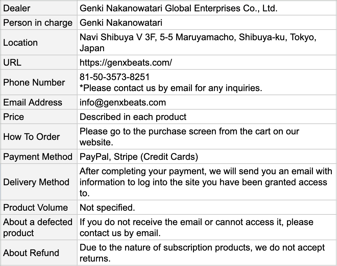Viewport: 337px width, 266px height.
Task: Click the info@genxbeats.com email address
Action: (123, 102)
